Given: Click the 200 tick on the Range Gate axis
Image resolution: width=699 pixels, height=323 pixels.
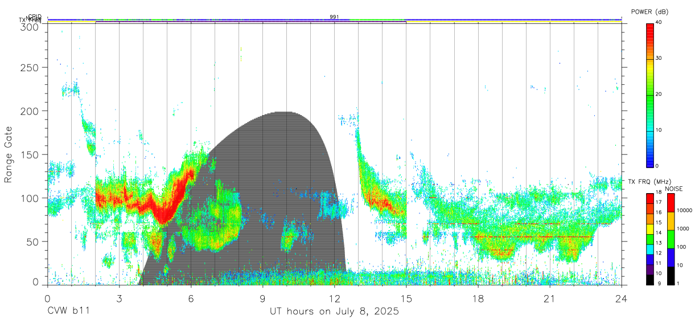Looking at the screenshot, I should point(31,111).
